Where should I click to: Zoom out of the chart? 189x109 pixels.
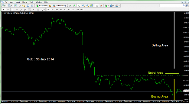(87, 6)
